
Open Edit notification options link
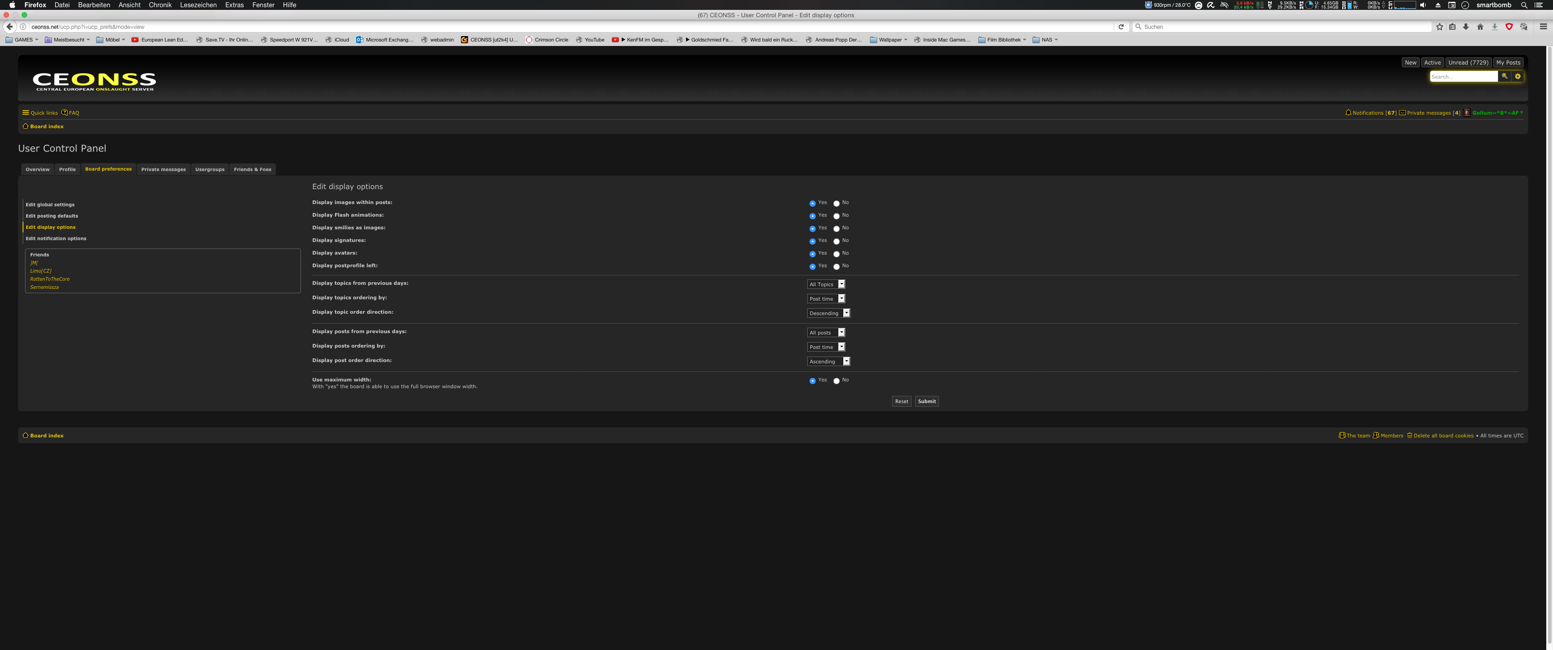coord(56,238)
